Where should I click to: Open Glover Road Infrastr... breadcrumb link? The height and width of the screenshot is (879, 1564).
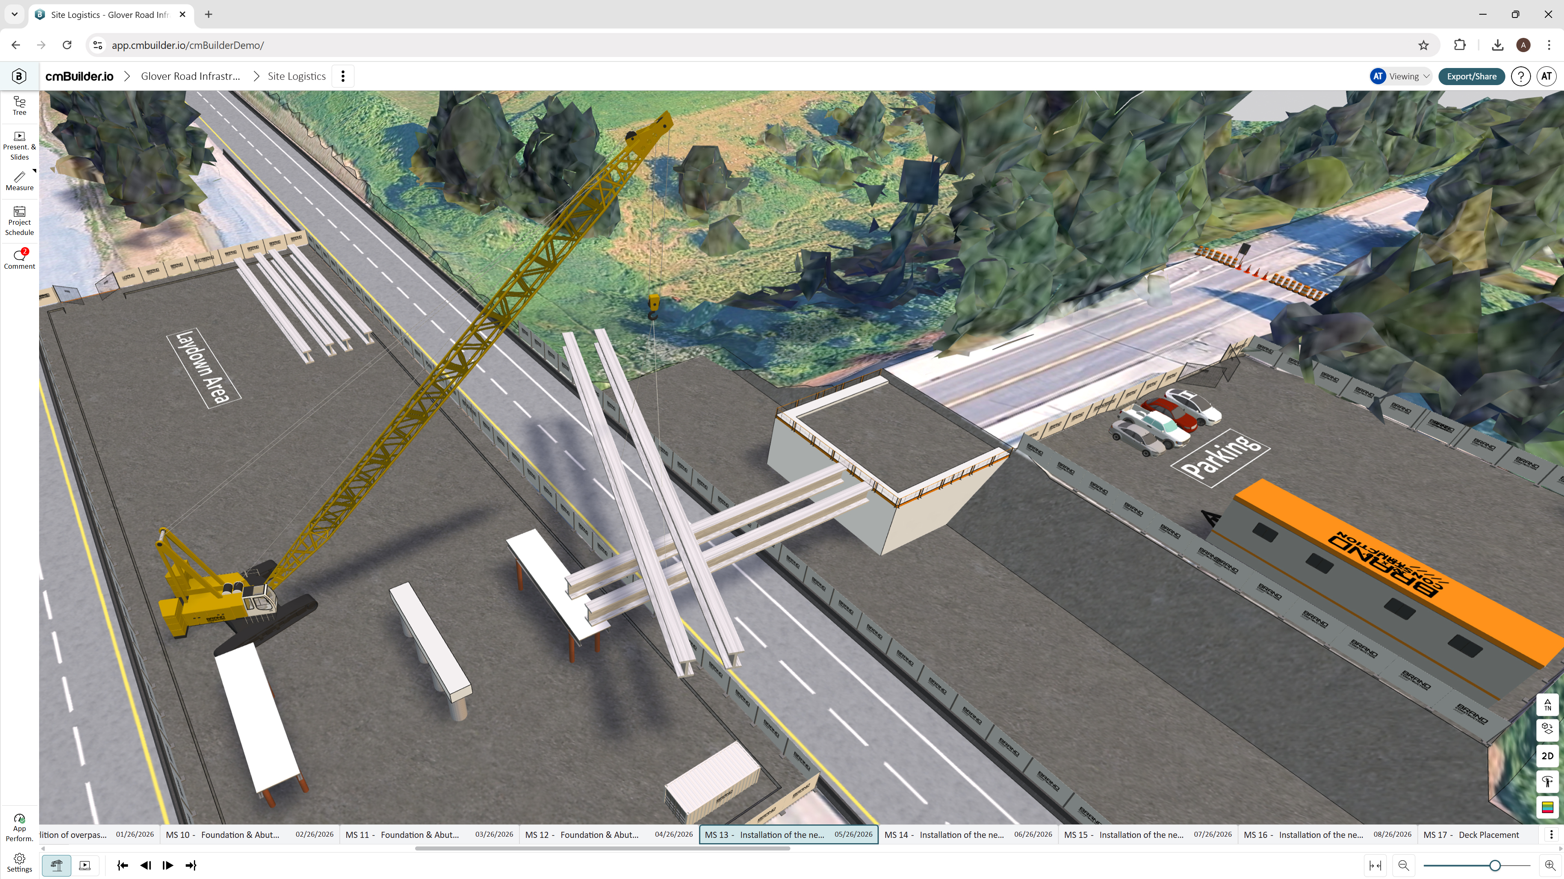[x=191, y=77]
